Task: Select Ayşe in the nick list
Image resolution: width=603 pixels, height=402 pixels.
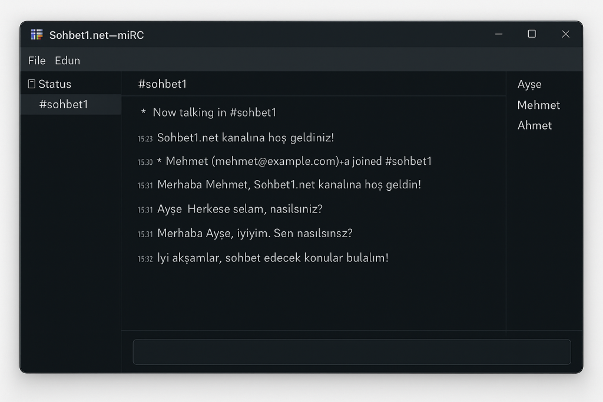Action: (529, 84)
